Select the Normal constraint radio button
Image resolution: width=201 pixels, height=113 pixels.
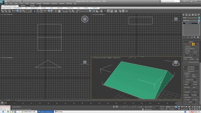pos(191,77)
